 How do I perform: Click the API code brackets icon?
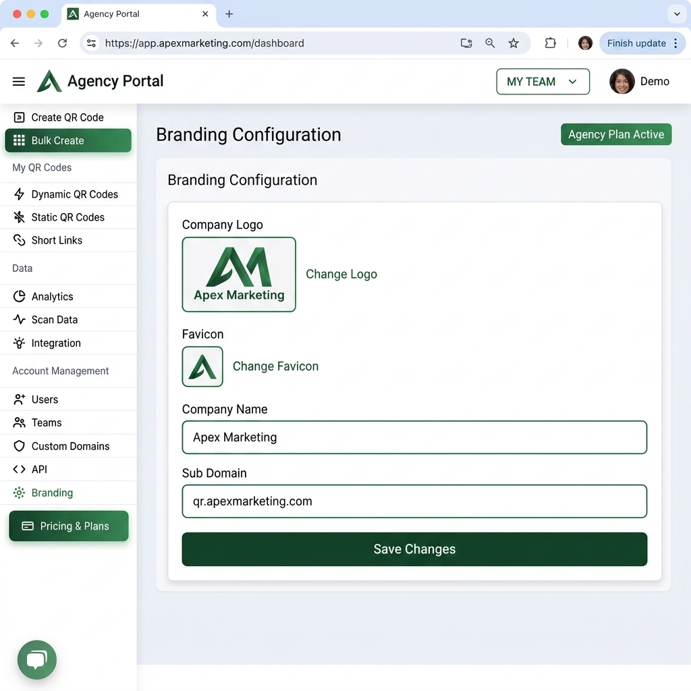click(19, 470)
